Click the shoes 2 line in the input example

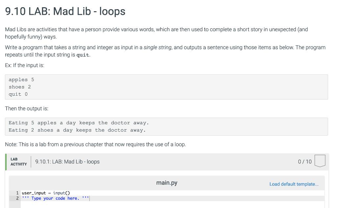coord(20,87)
